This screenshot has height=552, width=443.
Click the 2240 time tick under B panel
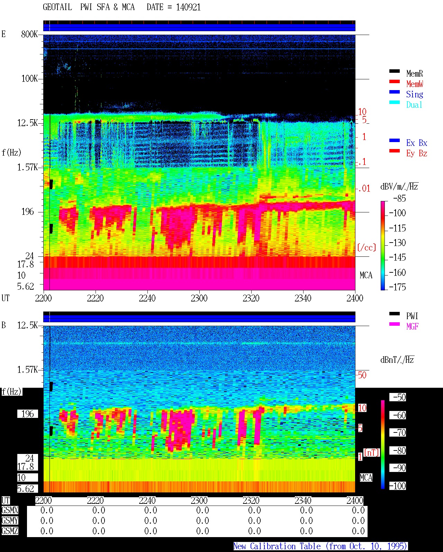(147, 500)
